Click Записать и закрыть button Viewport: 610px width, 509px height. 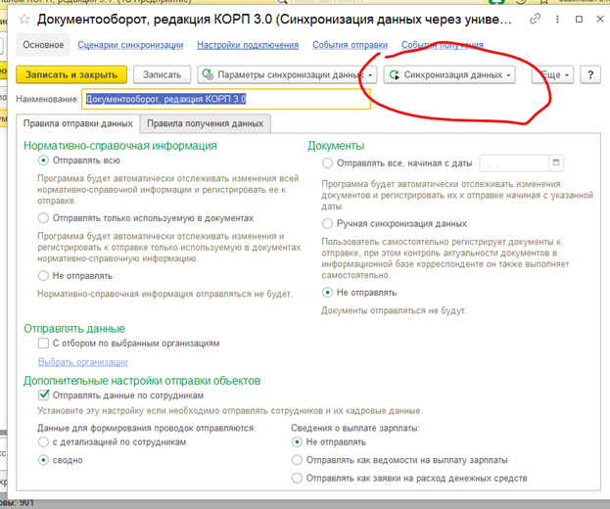pos(71,74)
